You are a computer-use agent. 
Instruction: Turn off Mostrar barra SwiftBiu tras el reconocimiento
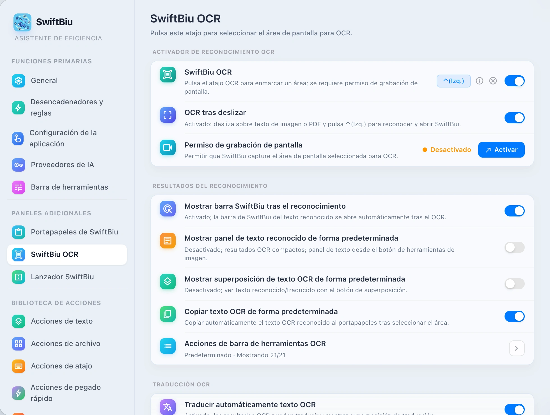tap(515, 211)
